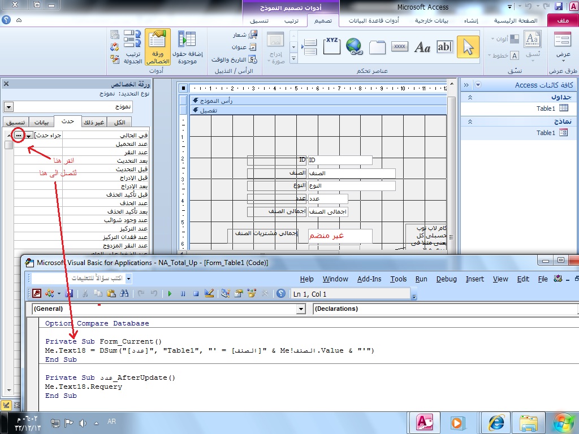
Task: Open Table1 table in navigation pane
Action: (x=552, y=108)
